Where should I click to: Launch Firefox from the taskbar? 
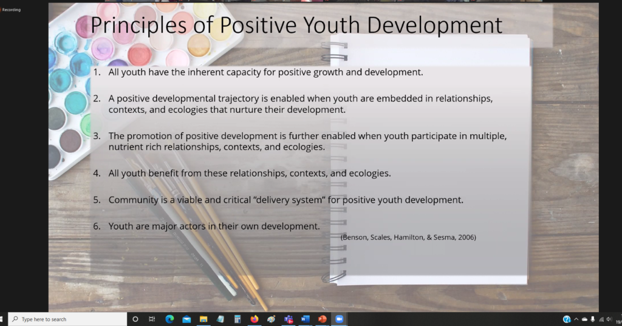pos(255,319)
